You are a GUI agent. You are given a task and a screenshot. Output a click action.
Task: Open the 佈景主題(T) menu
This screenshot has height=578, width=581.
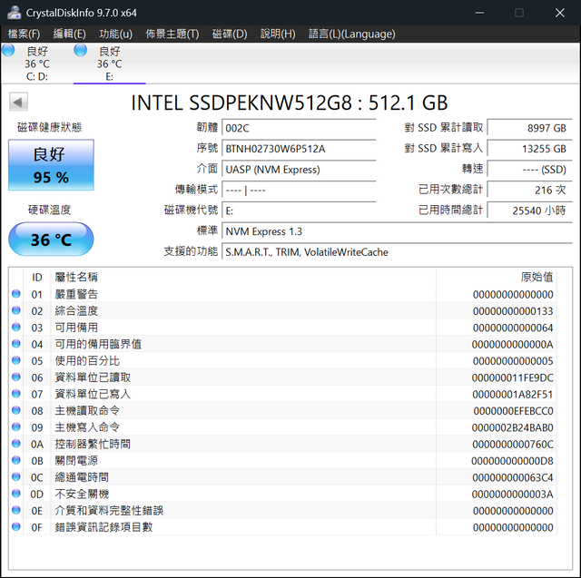pos(172,34)
